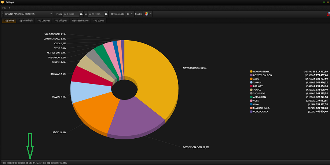Open the ? help menu
Viewport: 330px width, 165px height.
pyautogui.click(x=9, y=8)
